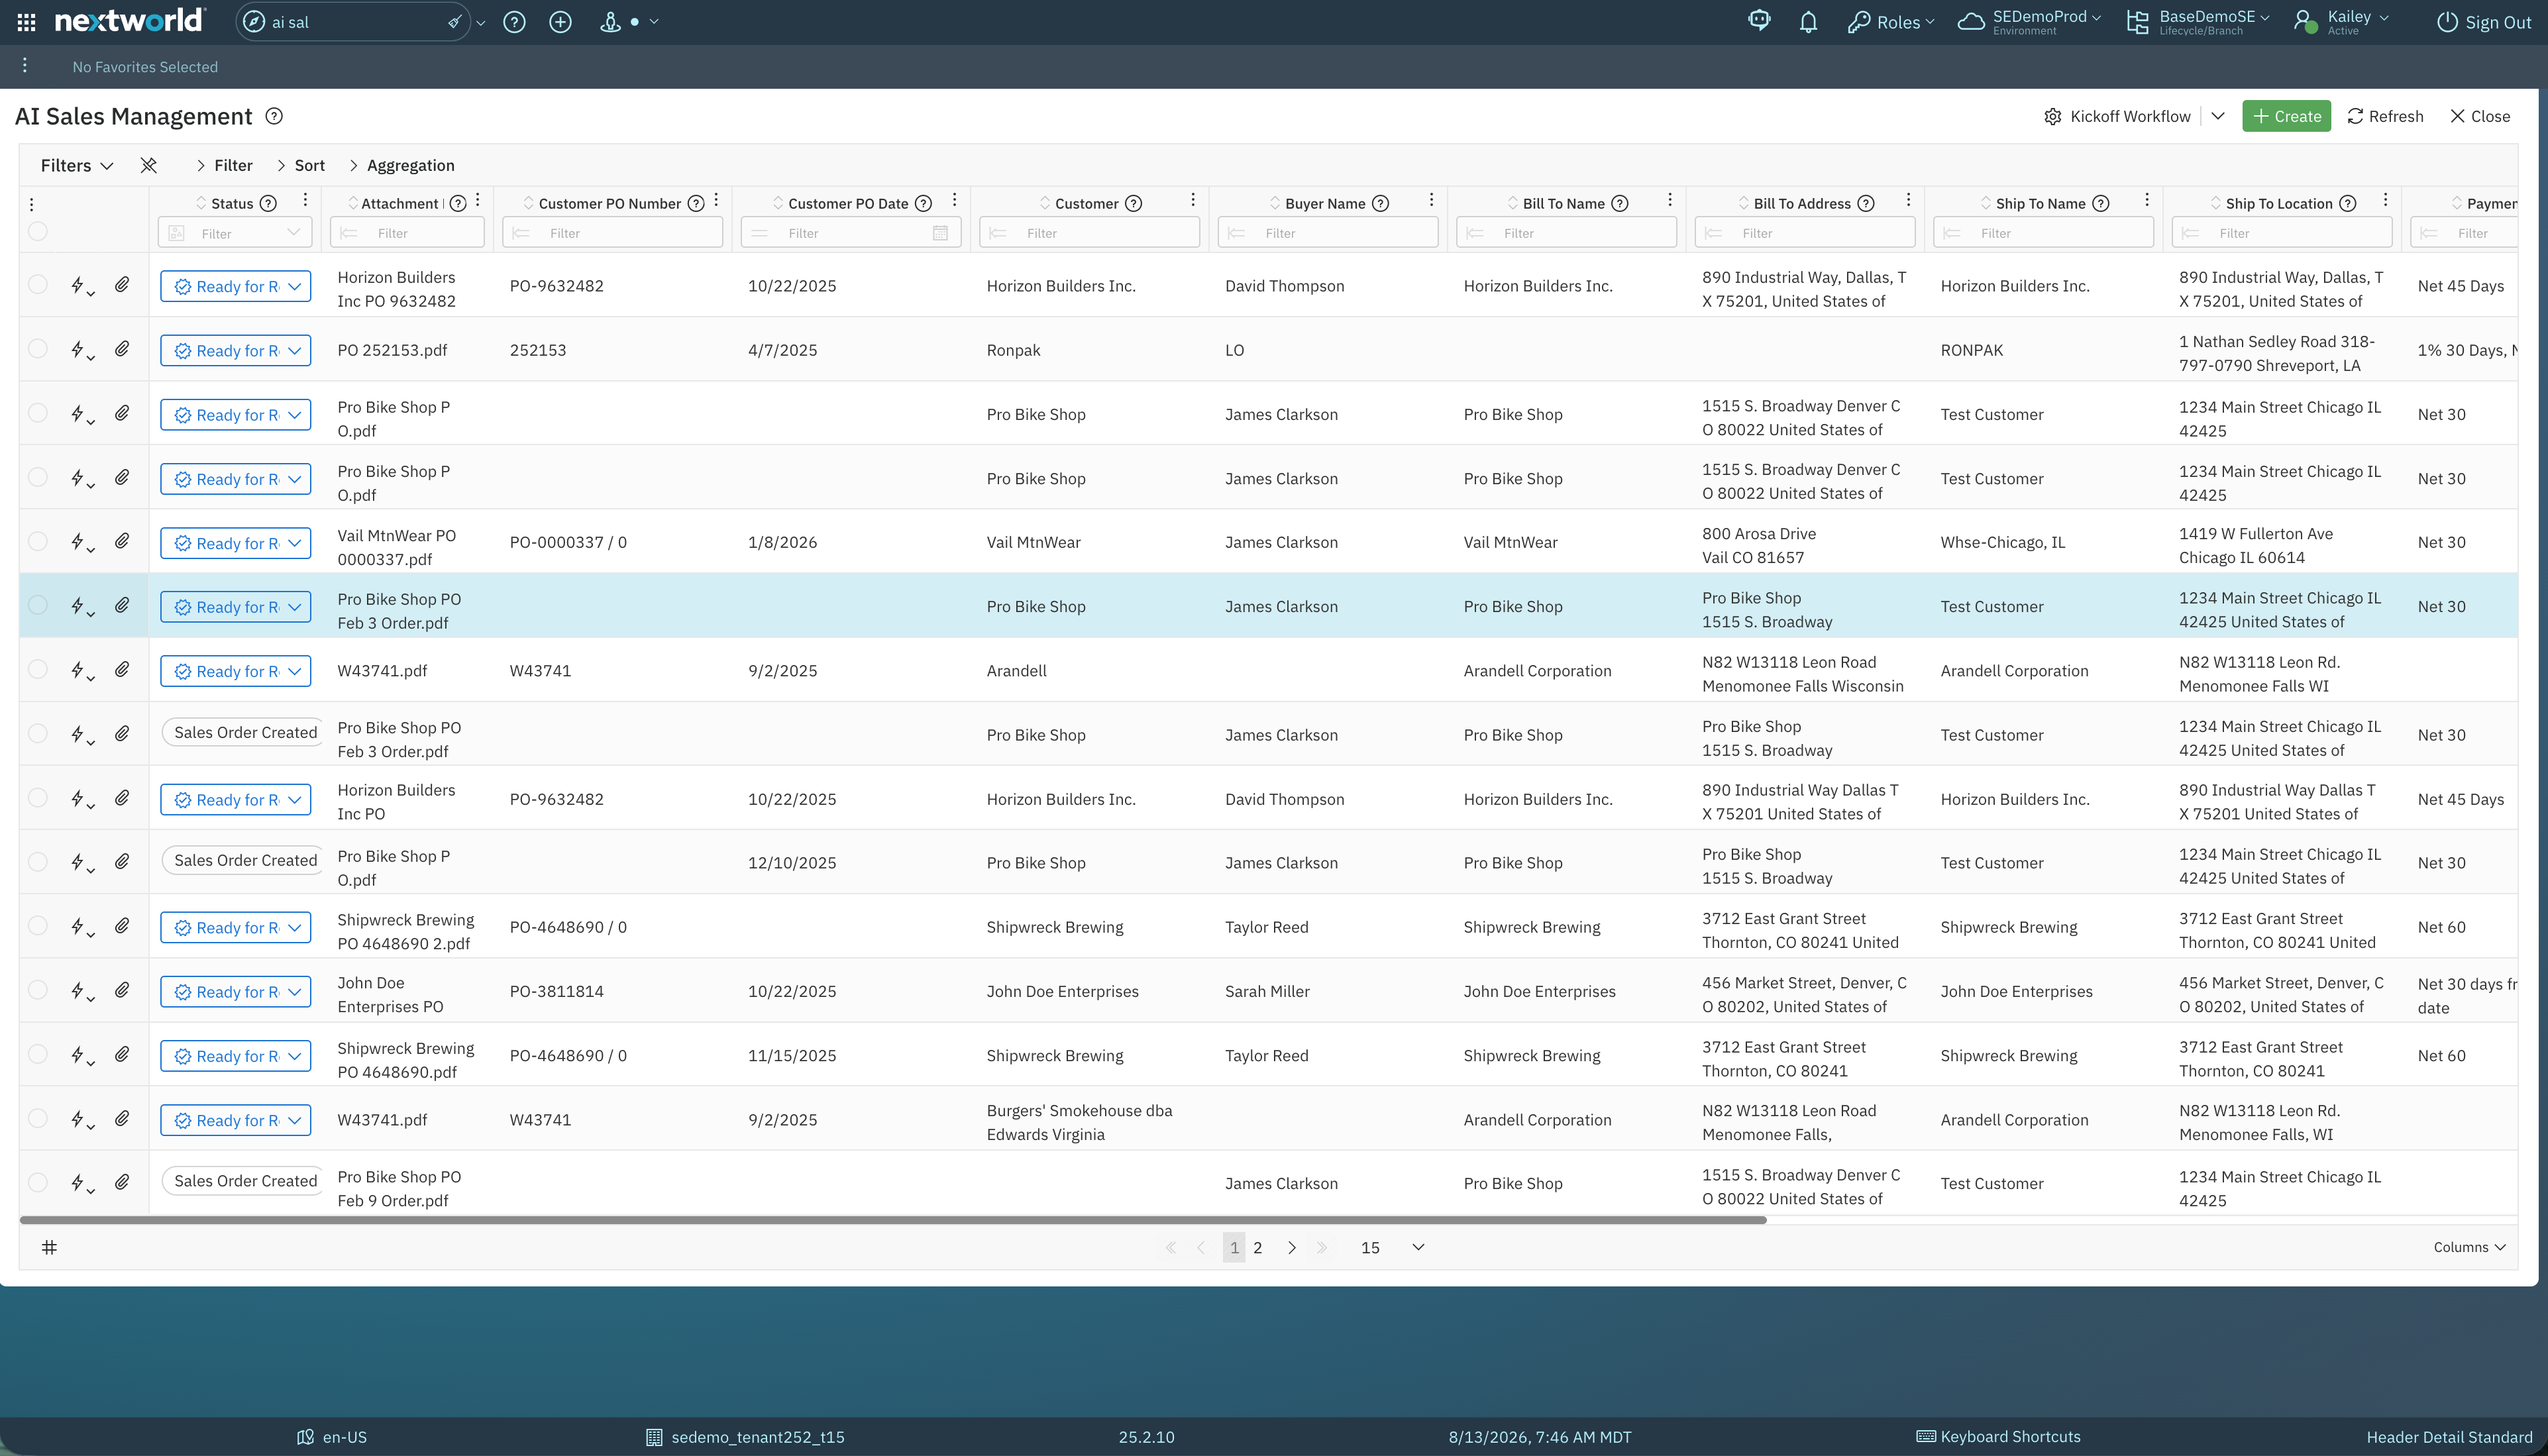Open help for AI Sales Management title
Viewport: 2548px width, 1456px height.
click(274, 116)
